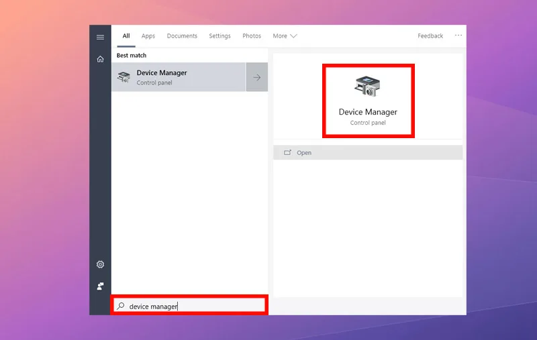Image resolution: width=537 pixels, height=340 pixels.
Task: Select the All filter tab
Action: pos(126,36)
